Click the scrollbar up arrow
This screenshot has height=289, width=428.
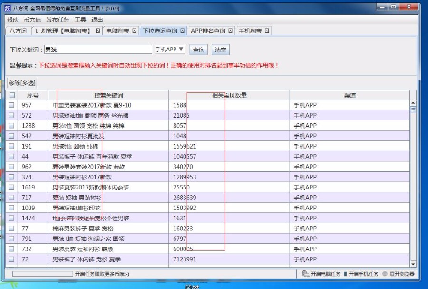click(x=413, y=103)
